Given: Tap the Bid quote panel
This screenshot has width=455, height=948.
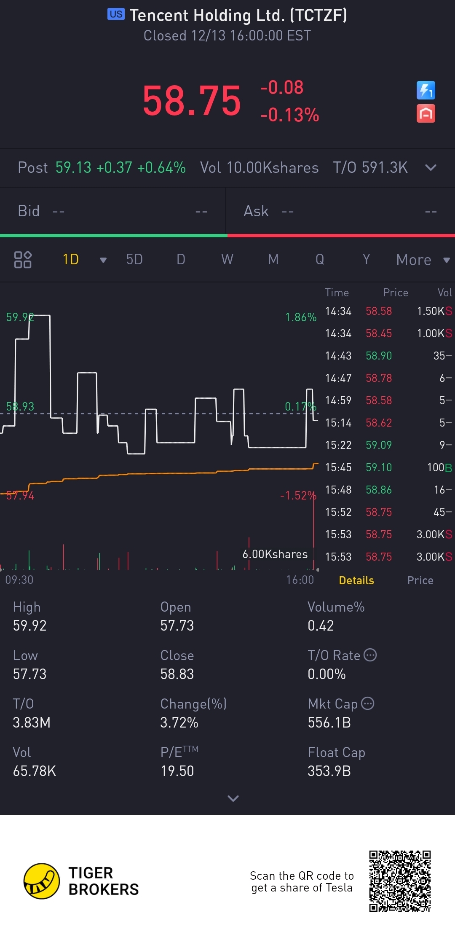Looking at the screenshot, I should click(113, 211).
